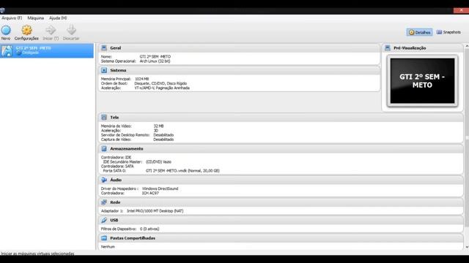Open the Arquivo (F) menu
The width and height of the screenshot is (469, 263).
tap(12, 18)
